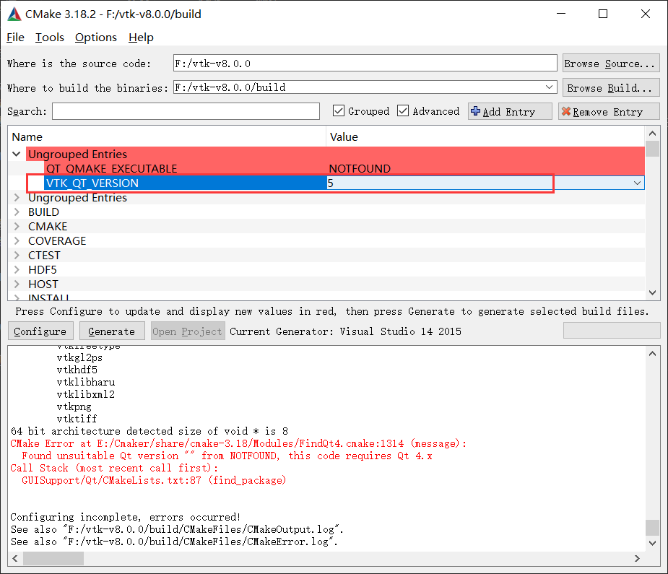Click the vtkhdf5 line in output
The width and height of the screenshot is (668, 574).
click(x=77, y=370)
